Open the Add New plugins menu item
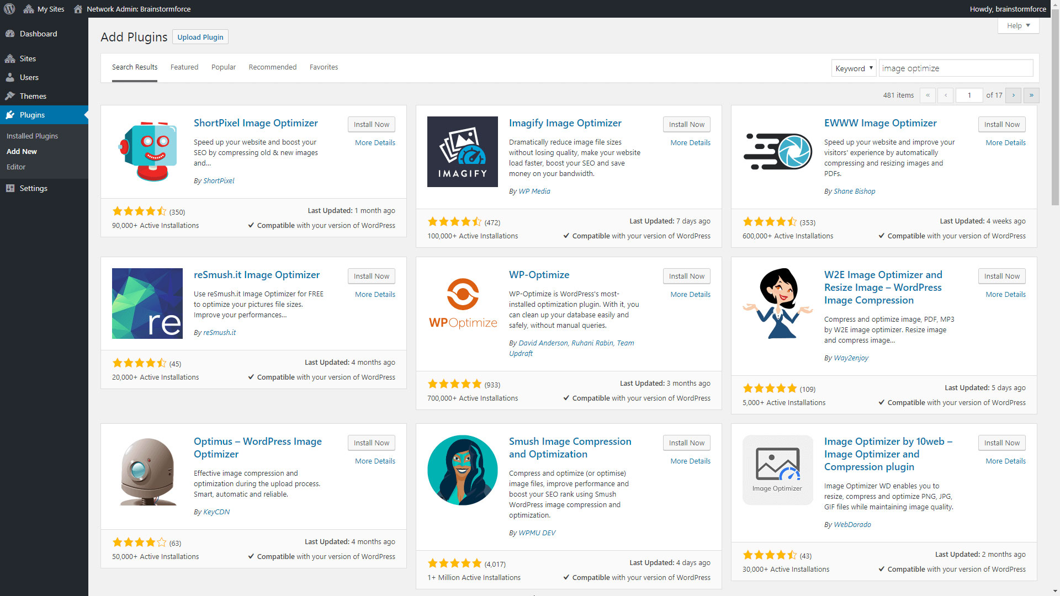The image size is (1060, 596). click(22, 151)
